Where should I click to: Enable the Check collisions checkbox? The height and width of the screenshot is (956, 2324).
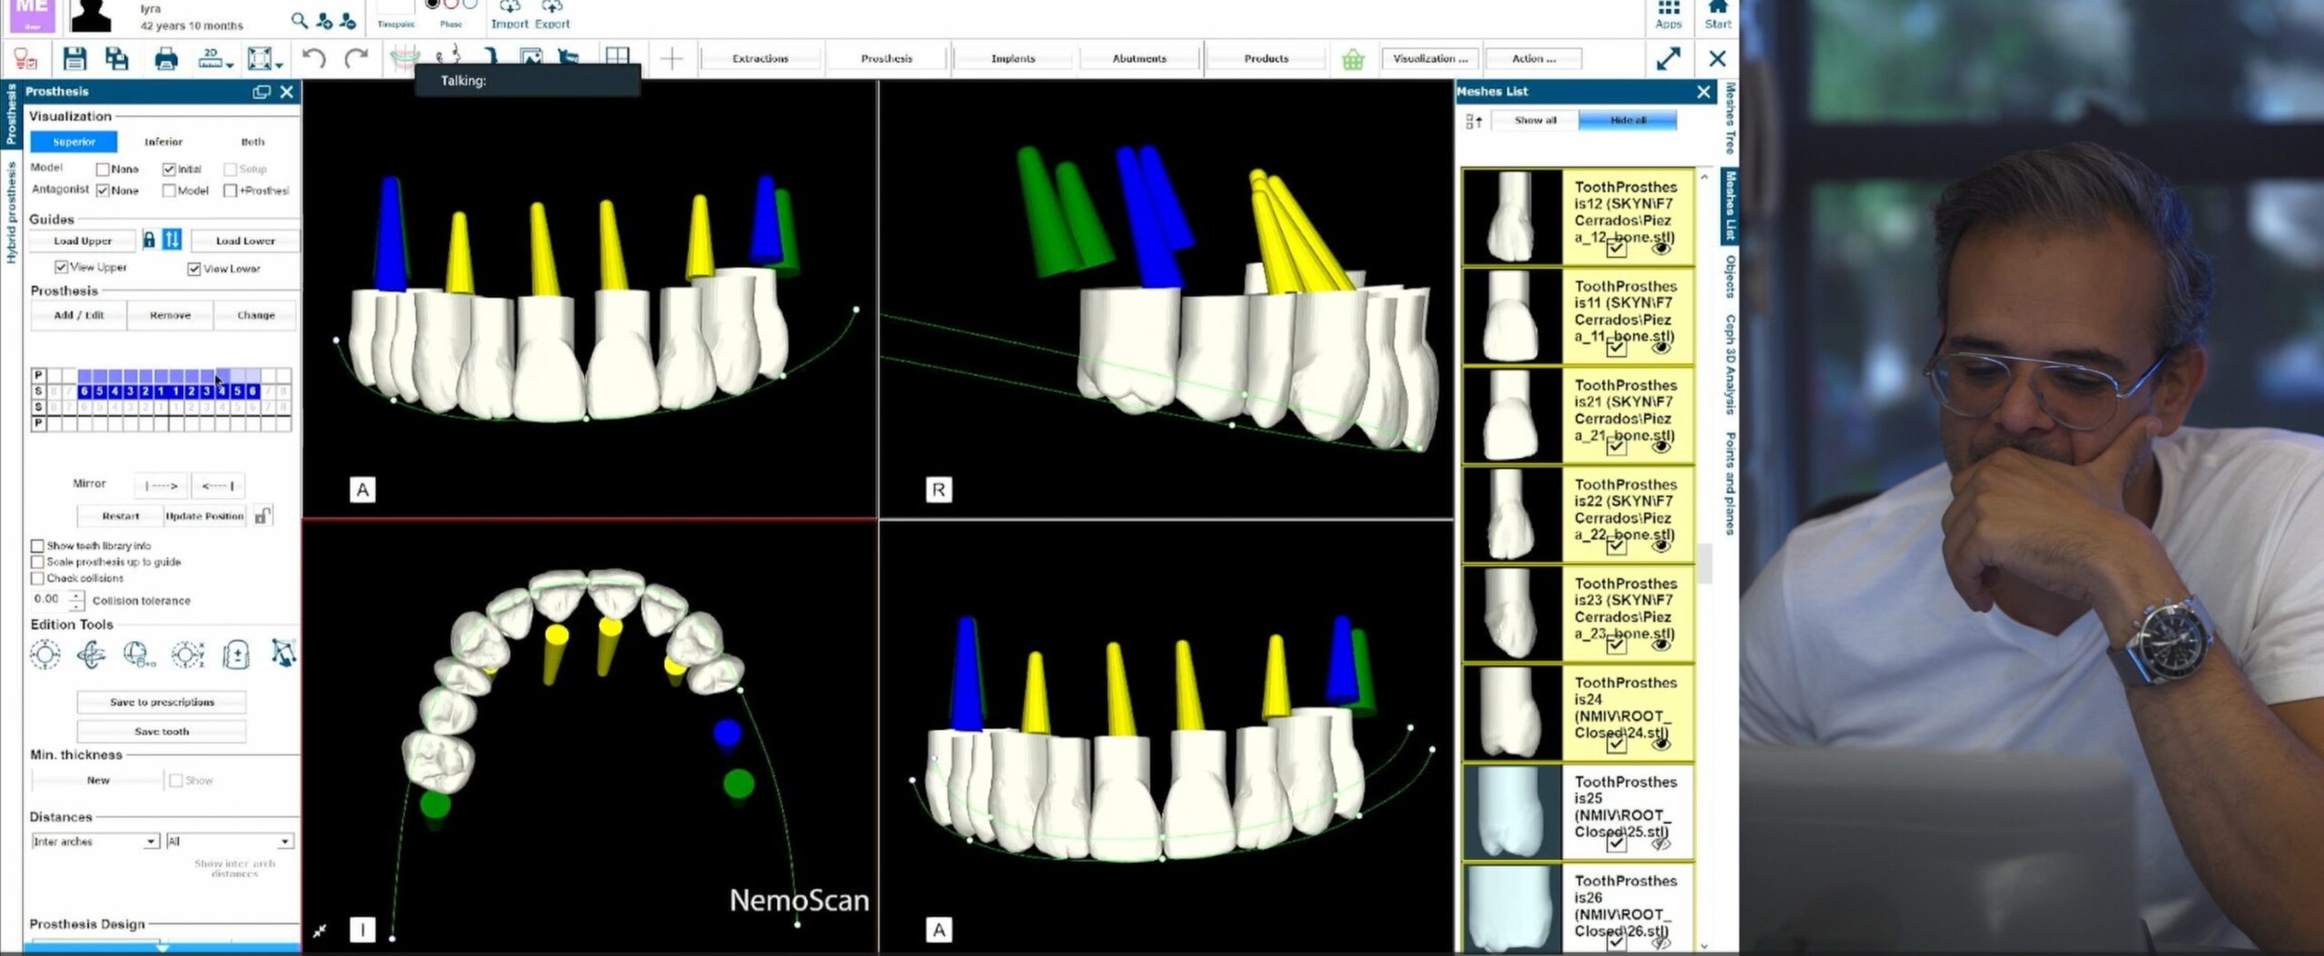pyautogui.click(x=37, y=578)
